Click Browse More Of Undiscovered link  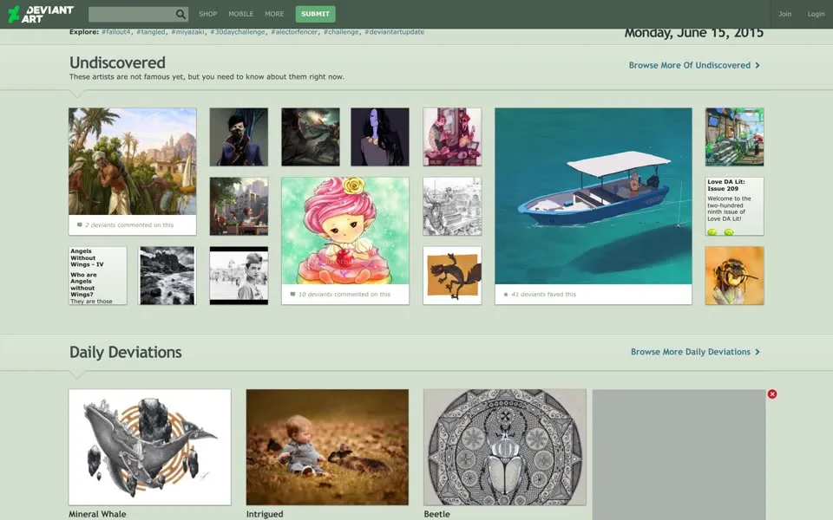click(690, 65)
